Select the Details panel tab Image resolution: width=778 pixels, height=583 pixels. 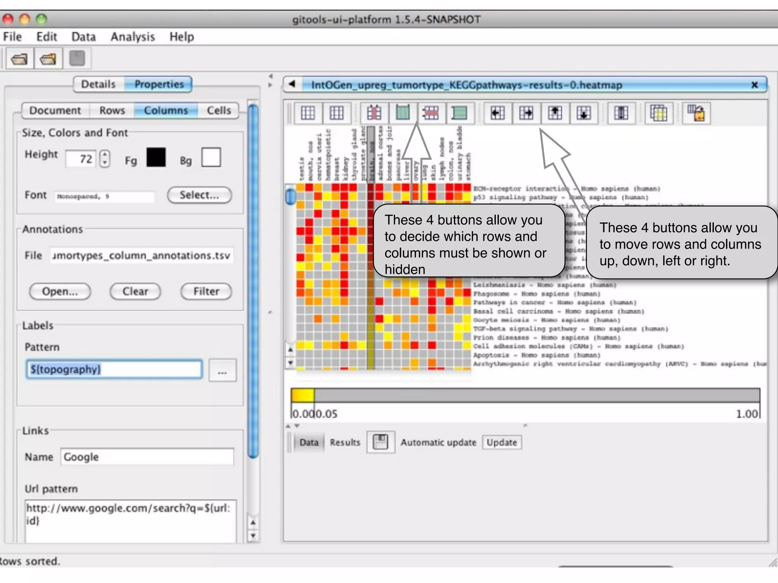(x=98, y=84)
